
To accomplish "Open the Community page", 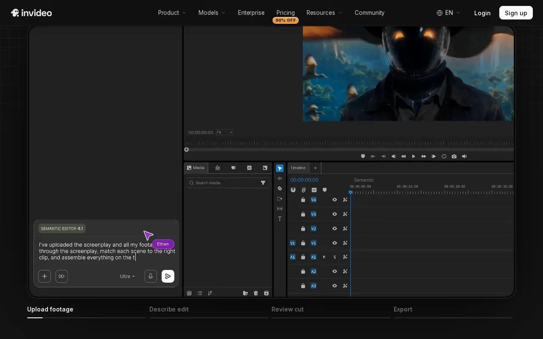I will tap(369, 13).
